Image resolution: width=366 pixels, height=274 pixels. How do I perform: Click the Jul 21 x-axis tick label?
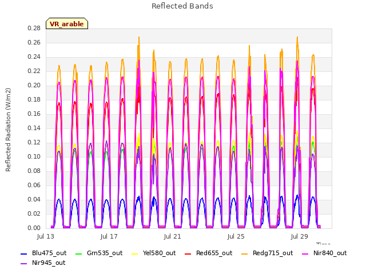point(173,236)
